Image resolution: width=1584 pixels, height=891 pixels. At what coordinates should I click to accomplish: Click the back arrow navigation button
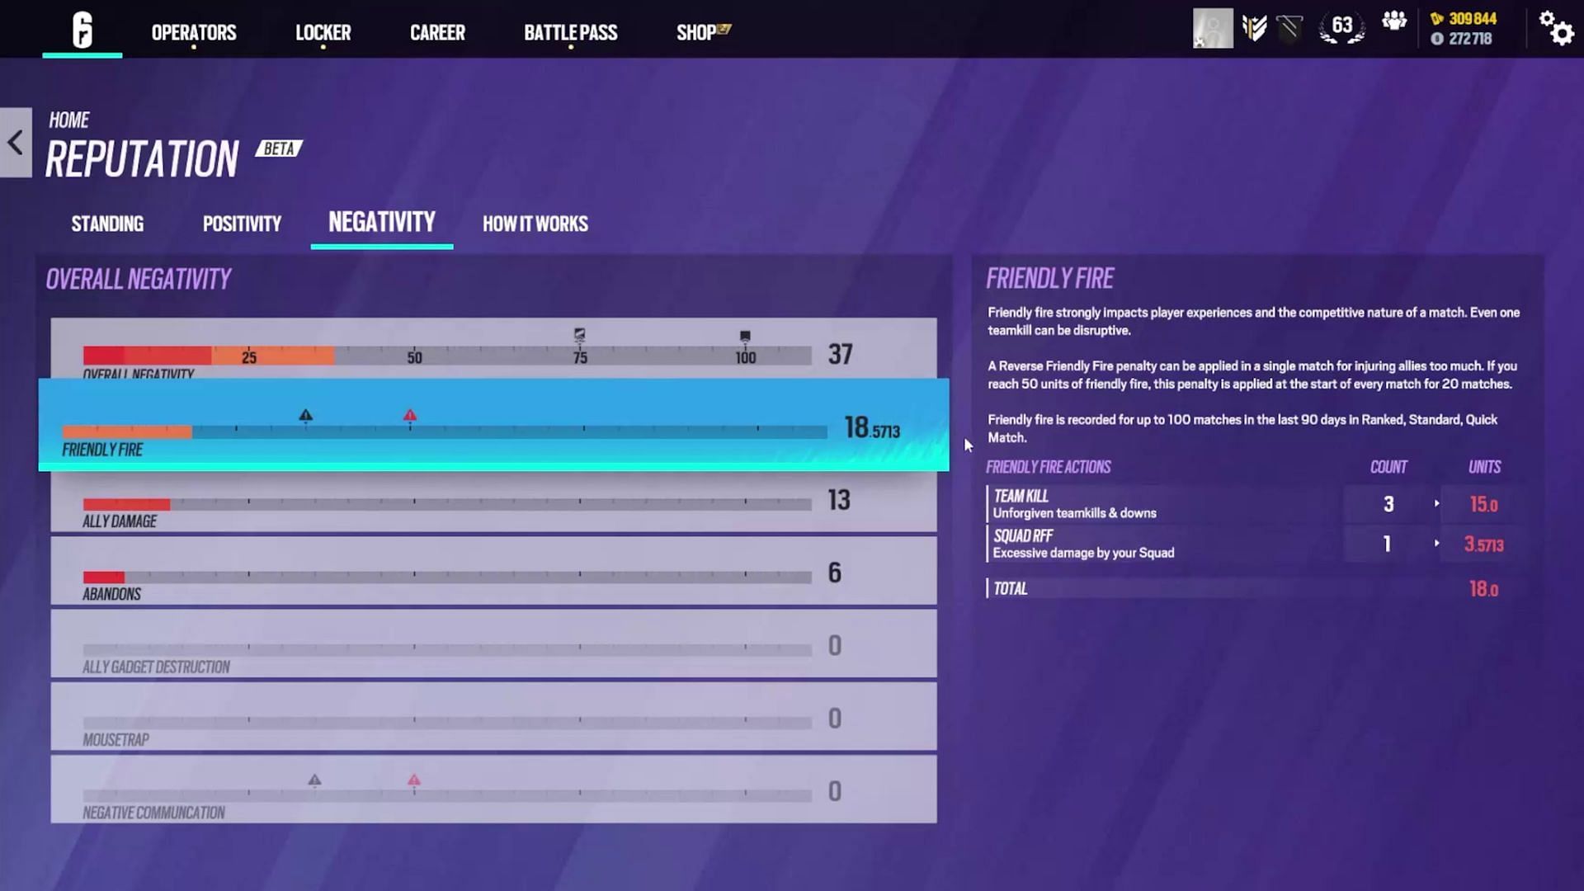[x=15, y=143]
